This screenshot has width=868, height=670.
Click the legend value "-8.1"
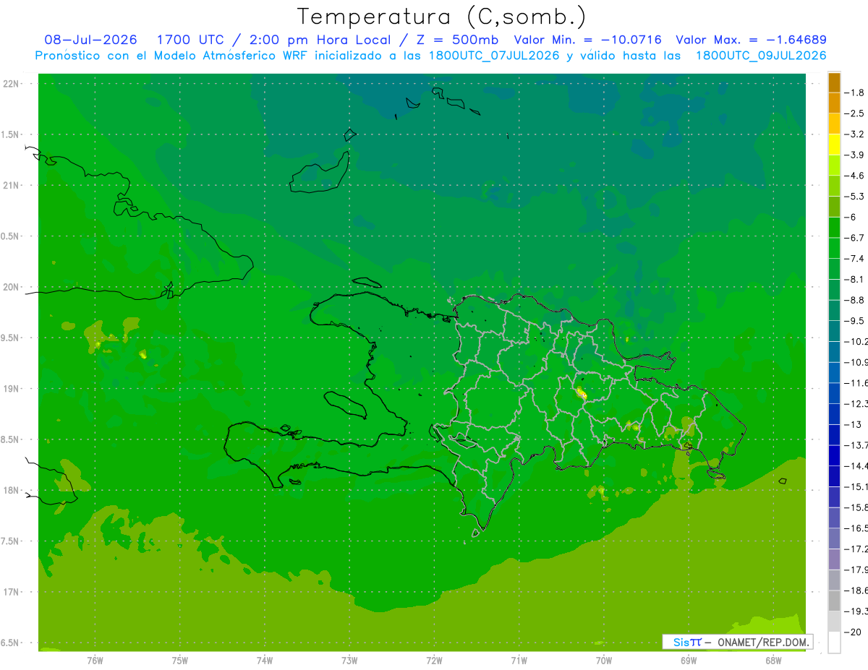coord(854,279)
